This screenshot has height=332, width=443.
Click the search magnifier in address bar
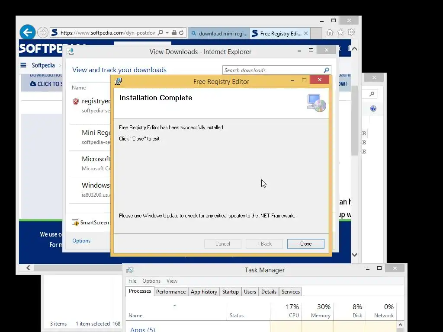[160, 33]
